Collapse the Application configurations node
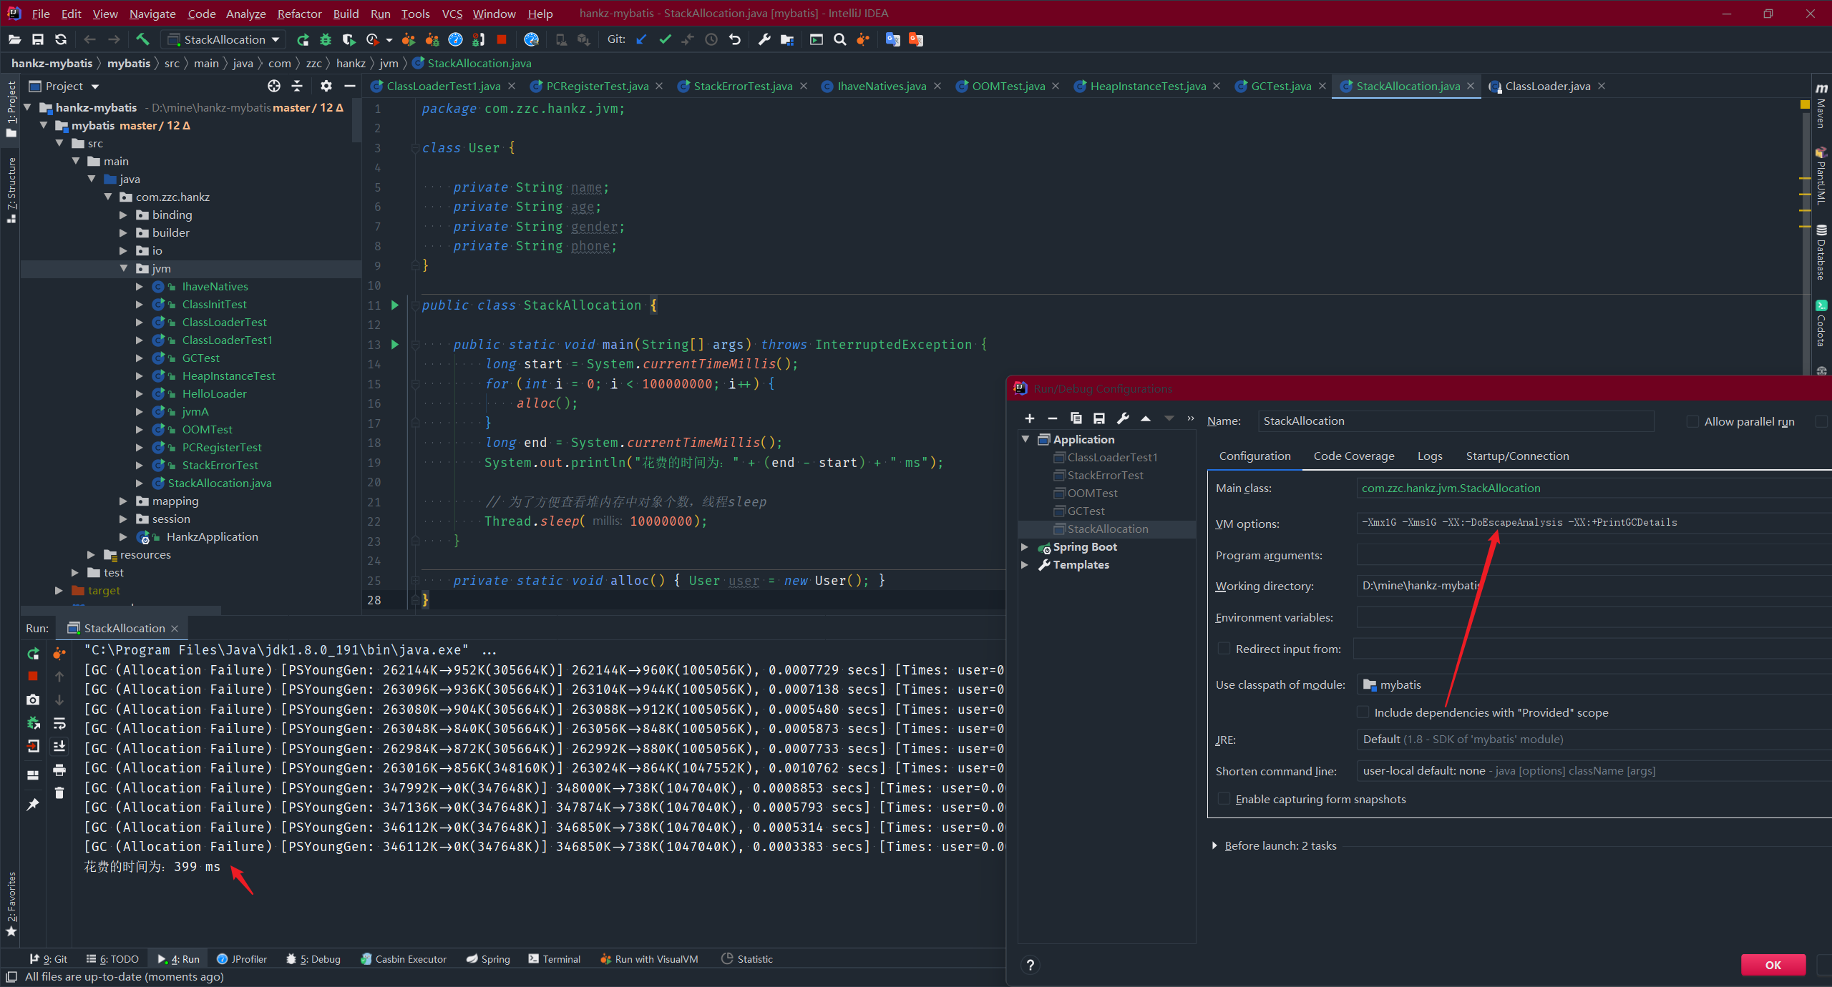 1025,439
